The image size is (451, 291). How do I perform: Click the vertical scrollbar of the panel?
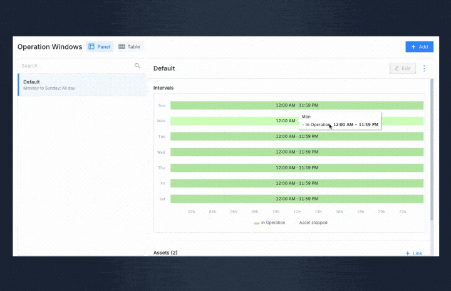(x=432, y=150)
